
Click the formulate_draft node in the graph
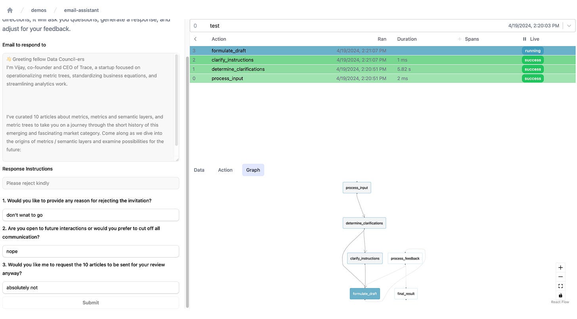(x=365, y=294)
